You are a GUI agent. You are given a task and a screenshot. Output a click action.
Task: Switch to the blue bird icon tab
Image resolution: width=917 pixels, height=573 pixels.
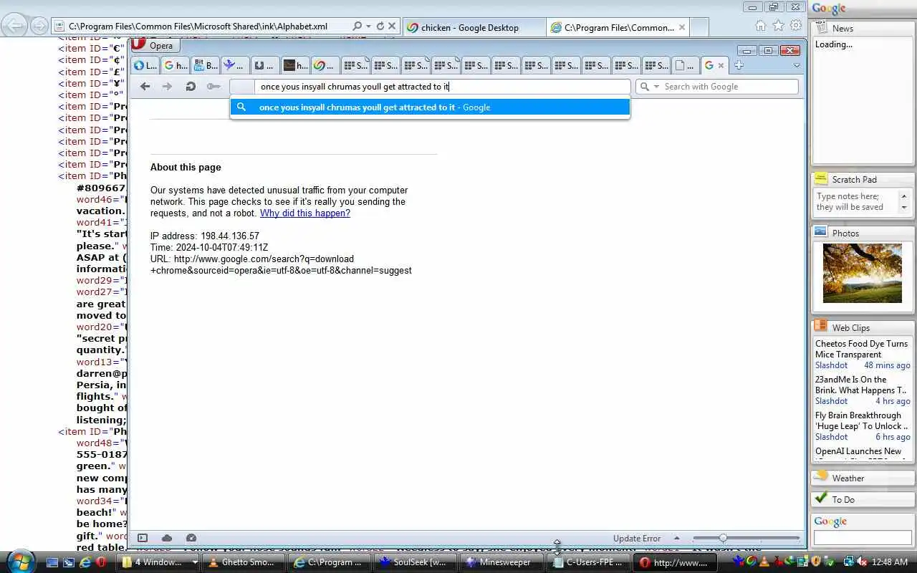click(235, 65)
